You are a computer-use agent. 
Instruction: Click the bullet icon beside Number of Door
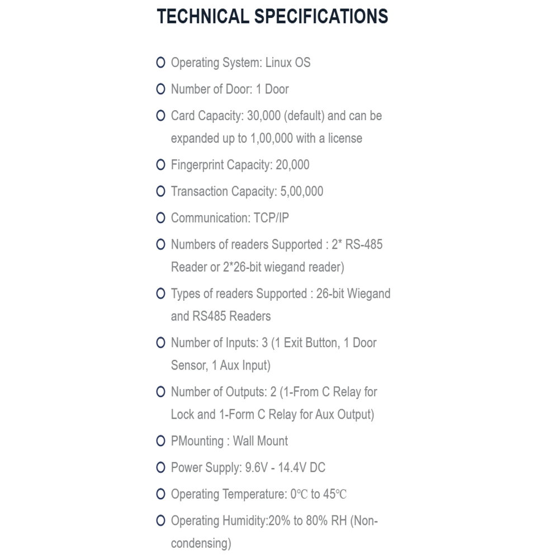click(160, 89)
